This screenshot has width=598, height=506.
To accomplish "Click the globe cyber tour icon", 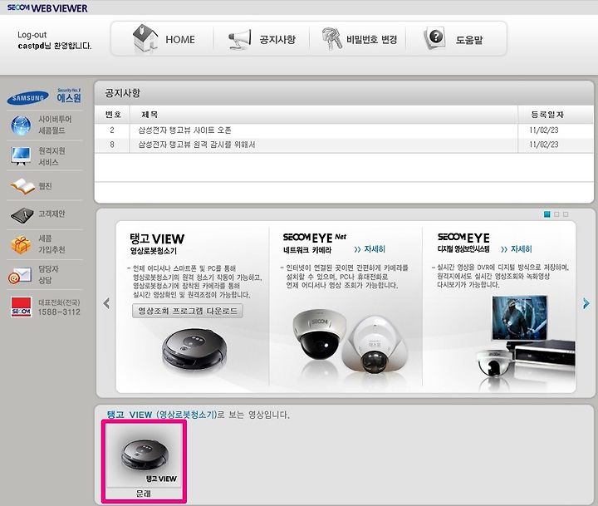I will tap(21, 125).
